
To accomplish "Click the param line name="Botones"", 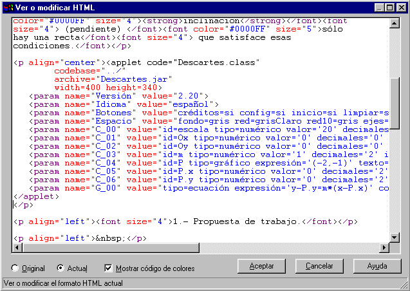I will point(209,113).
